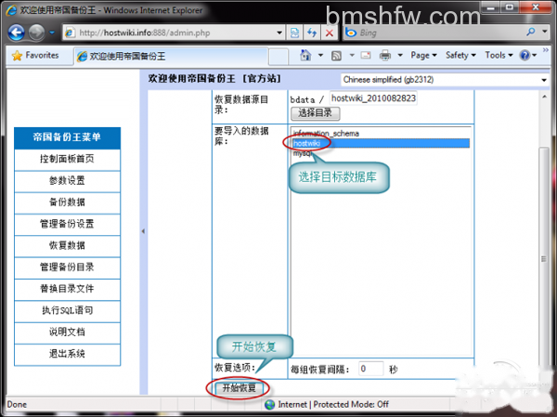Open 管理备份目录 in sidebar menu
Image resolution: width=557 pixels, height=417 pixels.
[67, 267]
